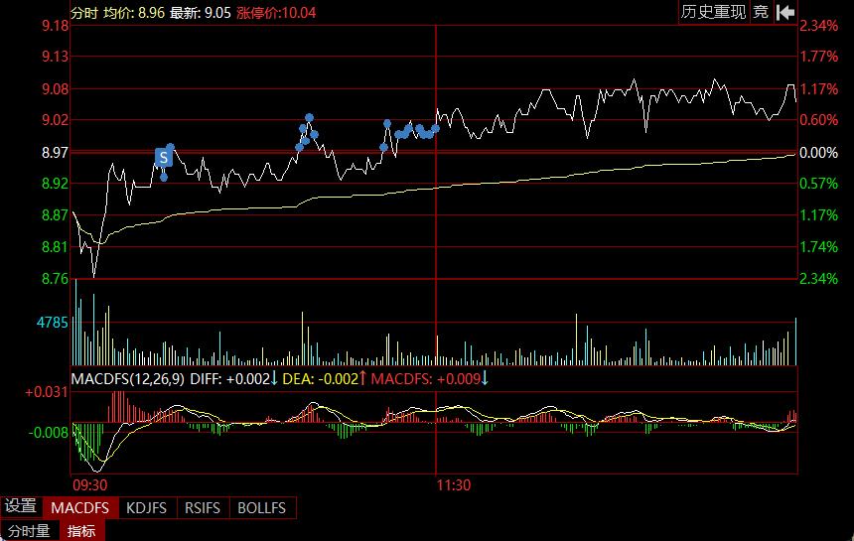Click the 0.57% green percent label

tap(818, 184)
